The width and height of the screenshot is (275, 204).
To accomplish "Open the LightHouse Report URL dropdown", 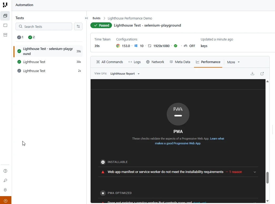I will pos(125,74).
